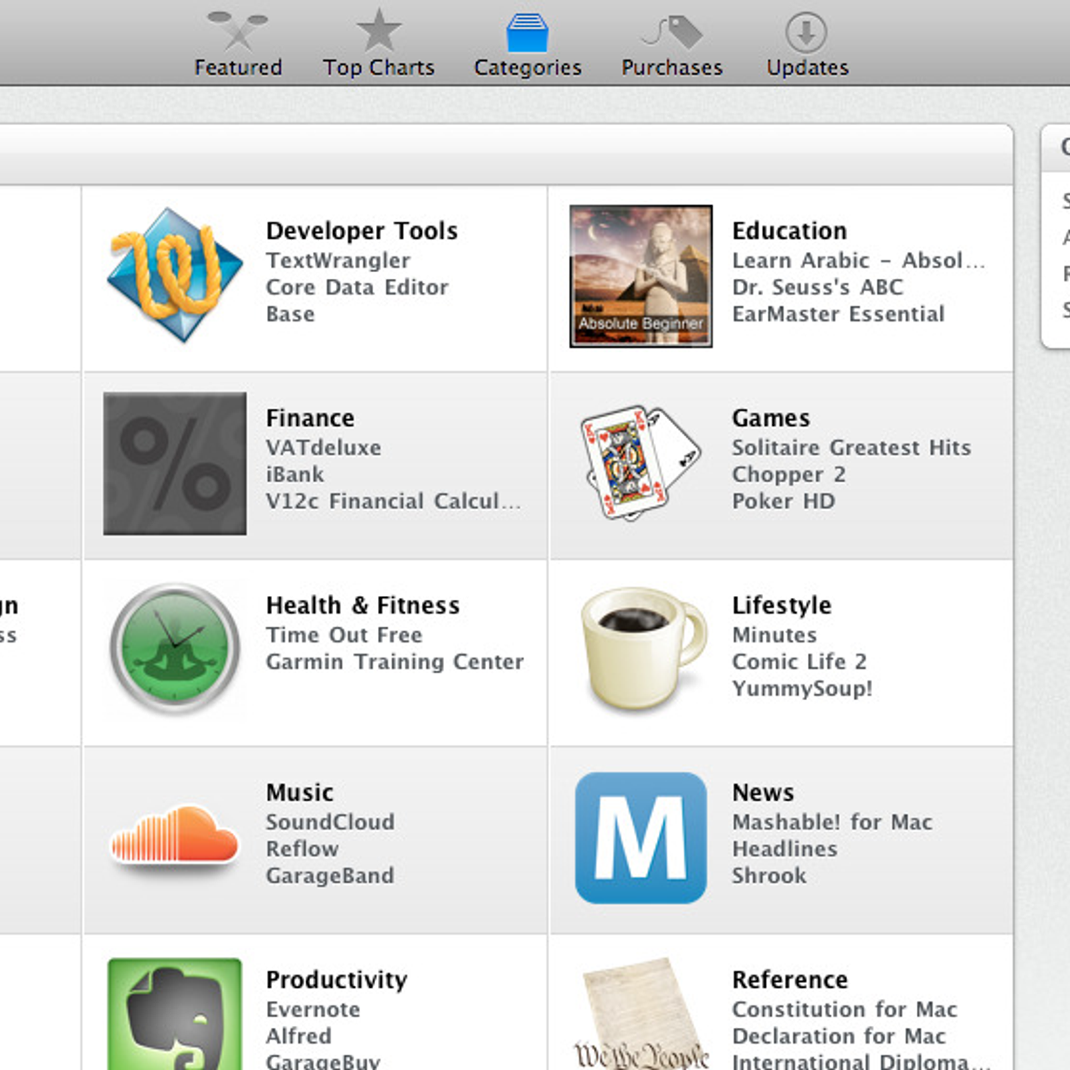Viewport: 1070px width, 1070px height.
Task: Open the TextWrangler app link
Action: click(x=338, y=261)
